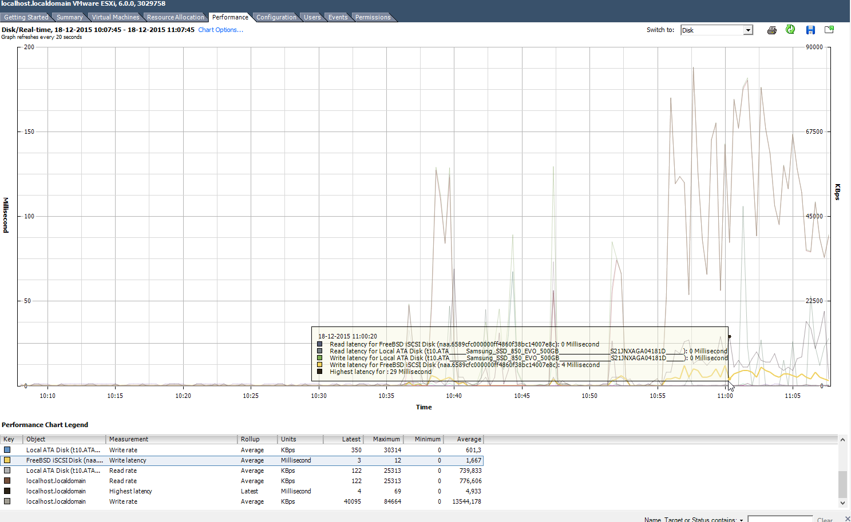851x522 pixels.
Task: Pop out the chart into a new window
Action: coord(829,30)
